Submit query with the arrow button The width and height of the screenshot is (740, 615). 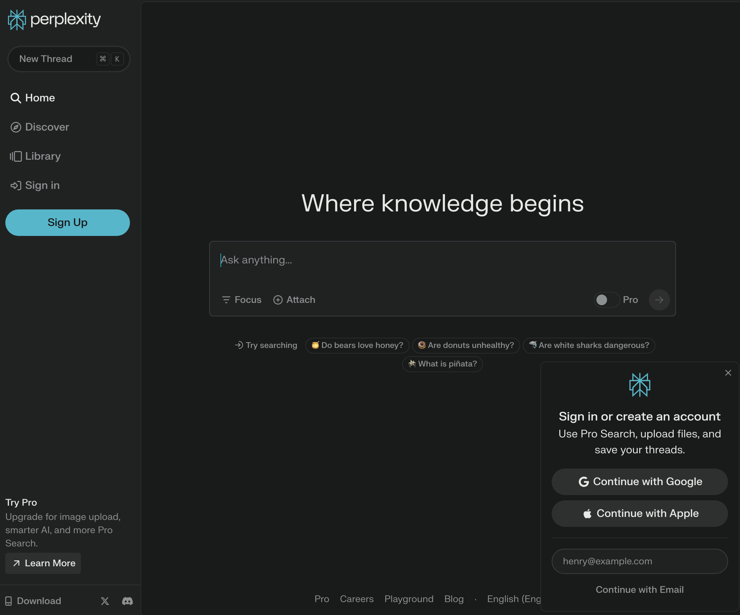659,300
